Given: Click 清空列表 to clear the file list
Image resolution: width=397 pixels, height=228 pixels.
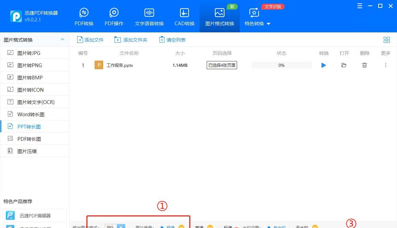Looking at the screenshot, I should pyautogui.click(x=172, y=40).
